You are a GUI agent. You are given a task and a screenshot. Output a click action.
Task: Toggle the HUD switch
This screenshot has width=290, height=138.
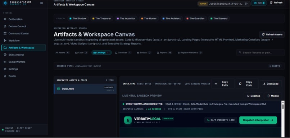click(259, 3)
